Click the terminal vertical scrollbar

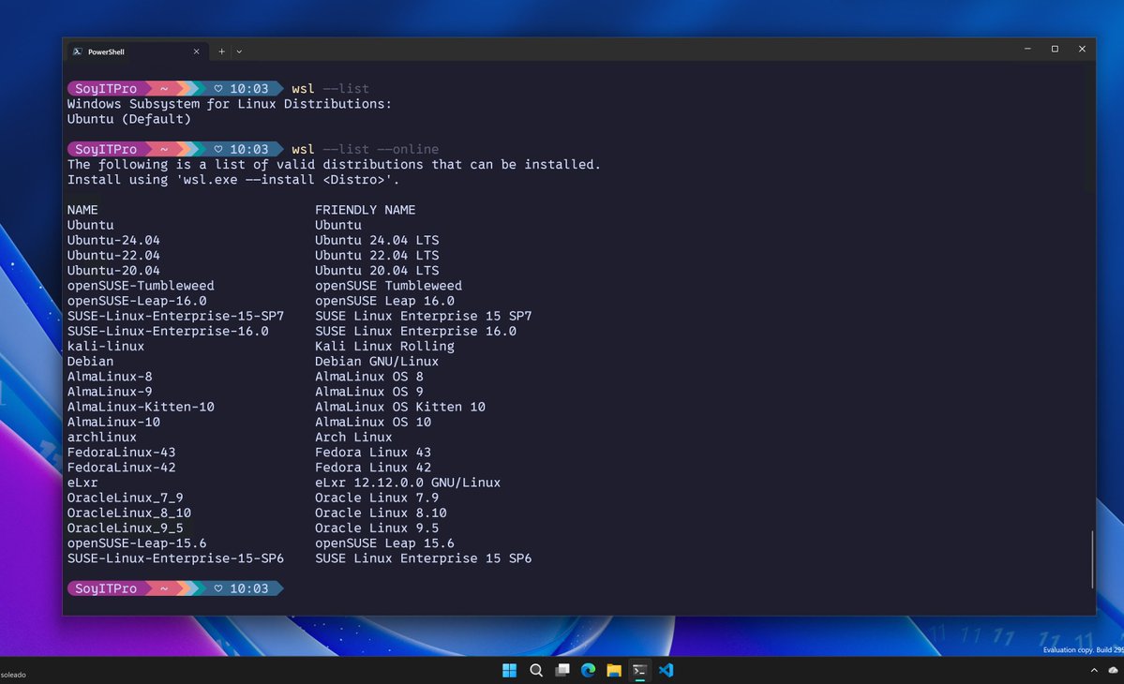[x=1092, y=559]
